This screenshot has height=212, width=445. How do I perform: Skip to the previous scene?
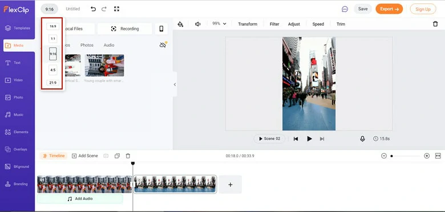[296, 138]
